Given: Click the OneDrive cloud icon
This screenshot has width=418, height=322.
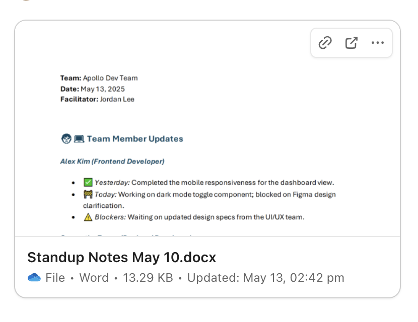Looking at the screenshot, I should [x=34, y=278].
